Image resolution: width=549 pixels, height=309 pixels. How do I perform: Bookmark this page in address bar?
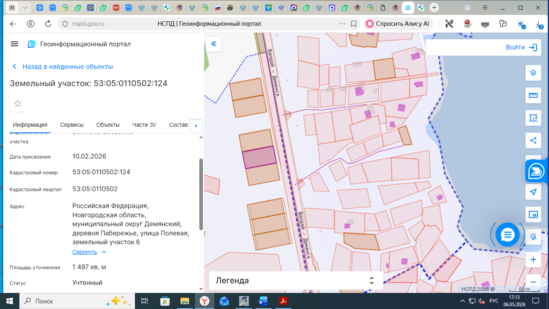pos(354,24)
